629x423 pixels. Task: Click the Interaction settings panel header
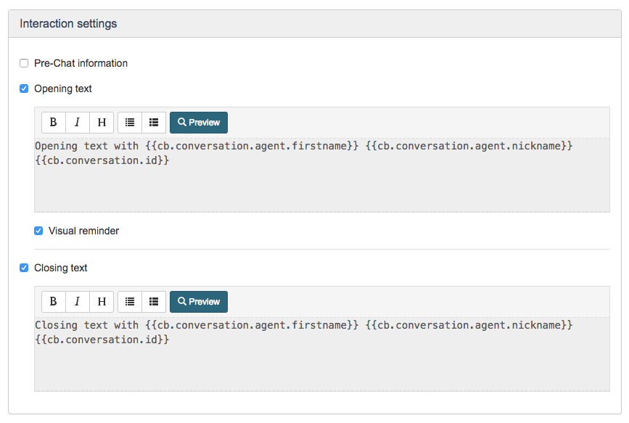click(67, 23)
